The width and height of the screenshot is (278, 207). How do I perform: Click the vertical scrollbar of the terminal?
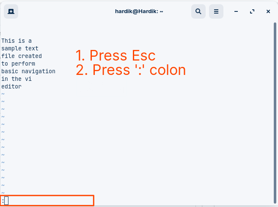pyautogui.click(x=275, y=113)
